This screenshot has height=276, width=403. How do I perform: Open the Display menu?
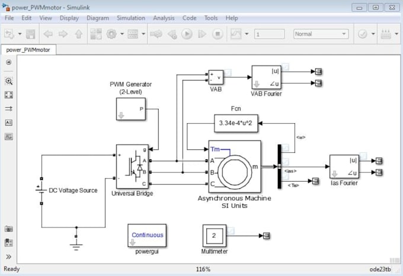click(x=69, y=18)
